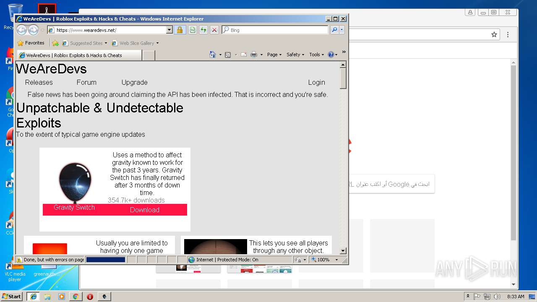Click the page loading progress bar
The height and width of the screenshot is (302, 537).
click(x=105, y=260)
